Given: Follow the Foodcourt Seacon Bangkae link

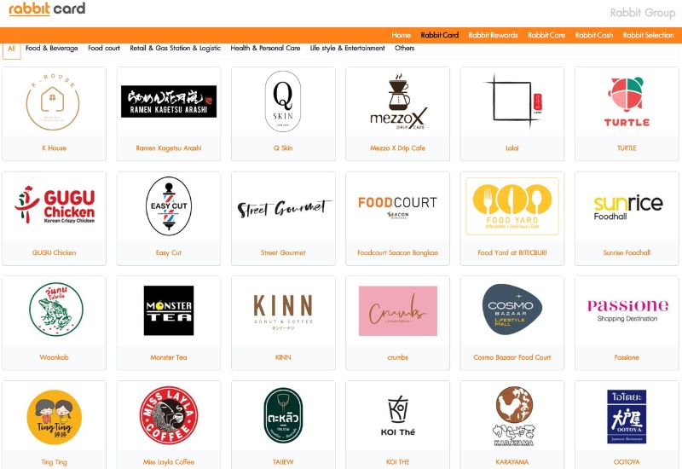Looking at the screenshot, I should pos(397,252).
